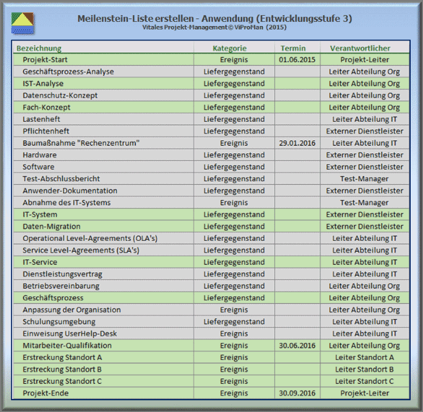Select the Schulungsumgebung cell
The image size is (423, 412).
pos(103,322)
